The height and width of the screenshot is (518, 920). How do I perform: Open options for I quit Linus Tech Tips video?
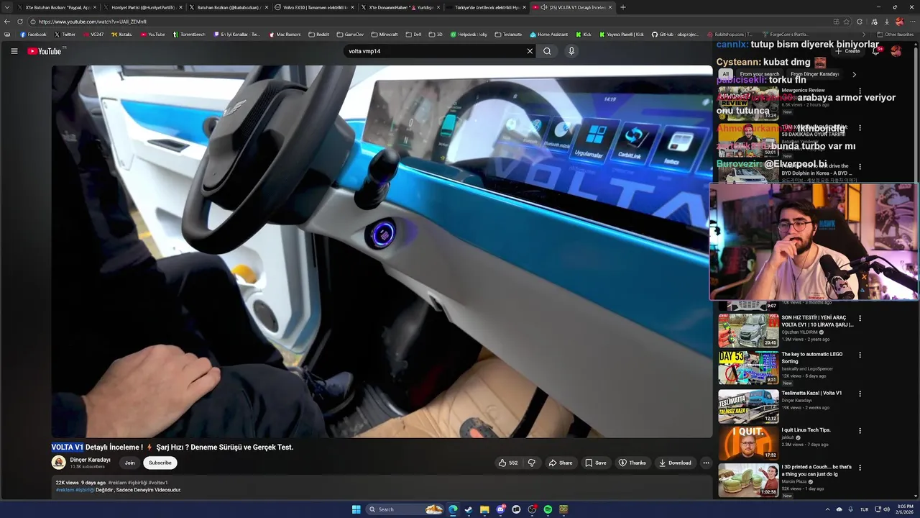tap(860, 431)
